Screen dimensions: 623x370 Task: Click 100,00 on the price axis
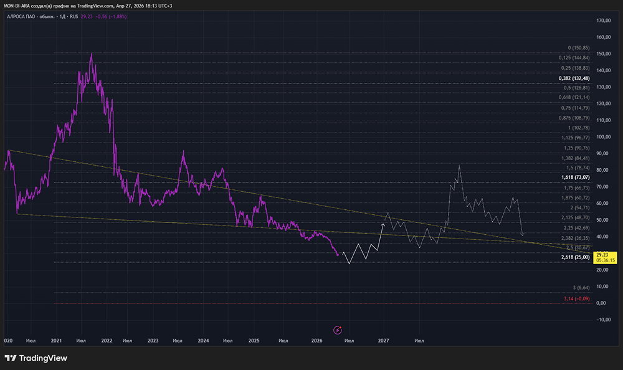604,136
